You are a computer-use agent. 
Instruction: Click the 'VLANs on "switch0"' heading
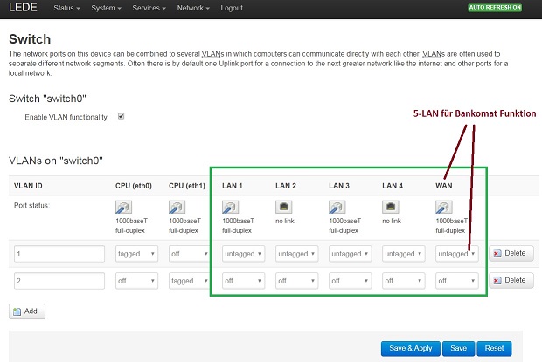tap(56, 161)
